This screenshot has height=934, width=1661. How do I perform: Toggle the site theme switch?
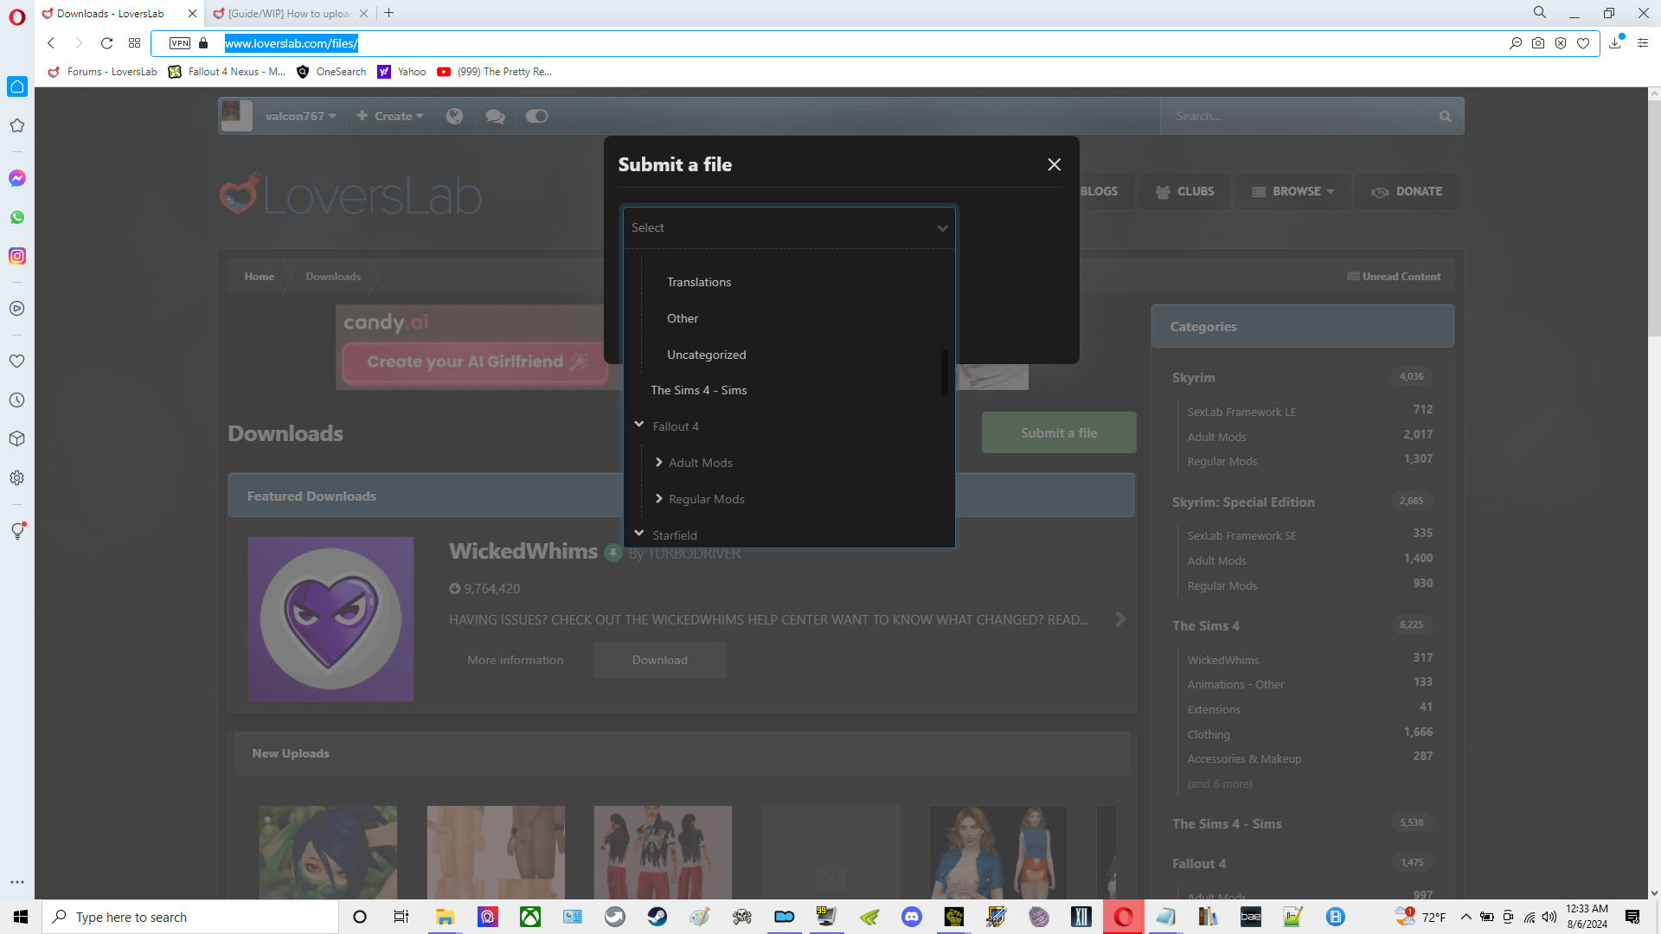536,116
